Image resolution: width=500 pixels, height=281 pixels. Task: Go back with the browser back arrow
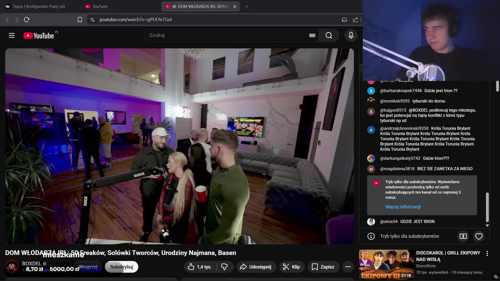click(7, 20)
